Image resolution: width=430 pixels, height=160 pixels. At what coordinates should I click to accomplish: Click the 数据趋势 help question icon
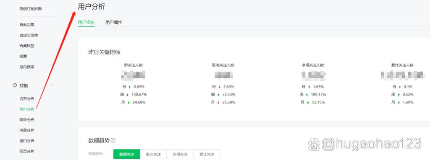click(x=113, y=141)
